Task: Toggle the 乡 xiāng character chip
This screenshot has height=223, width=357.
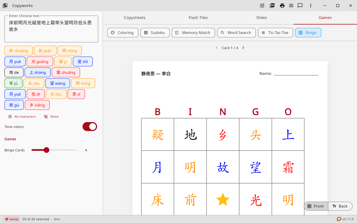Action: pyautogui.click(x=37, y=105)
